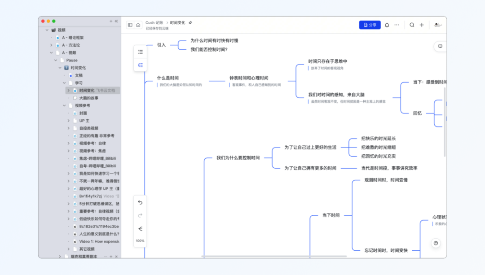This screenshot has width=485, height=275.
Task: Toggle the sidebar panel icon in header
Action: tap(130, 25)
